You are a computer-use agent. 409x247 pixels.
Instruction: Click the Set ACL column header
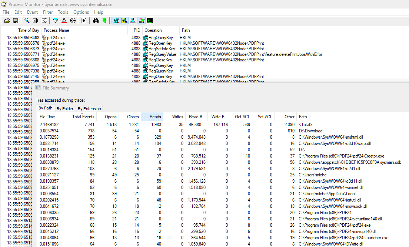pos(263,117)
